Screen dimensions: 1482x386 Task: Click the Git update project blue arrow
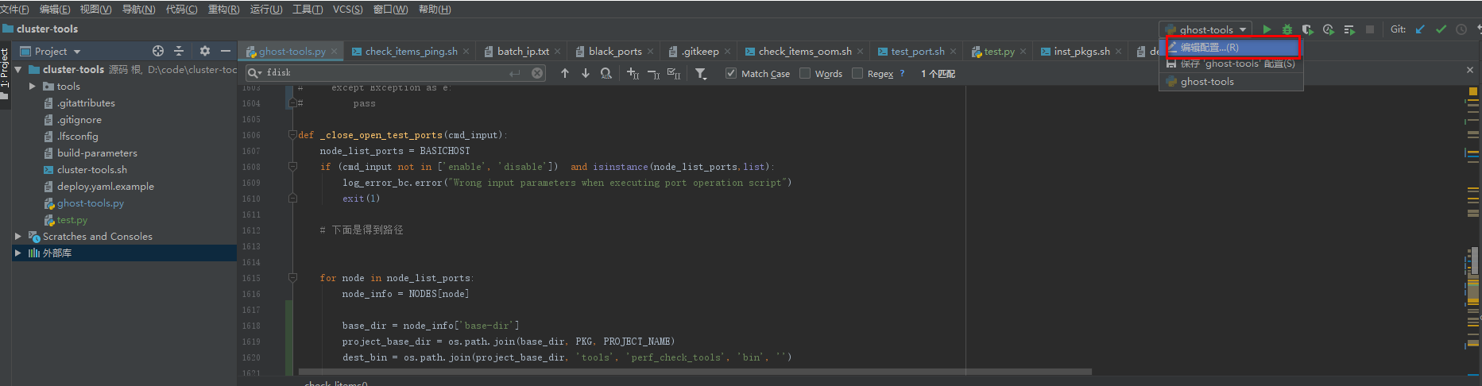pyautogui.click(x=1420, y=29)
